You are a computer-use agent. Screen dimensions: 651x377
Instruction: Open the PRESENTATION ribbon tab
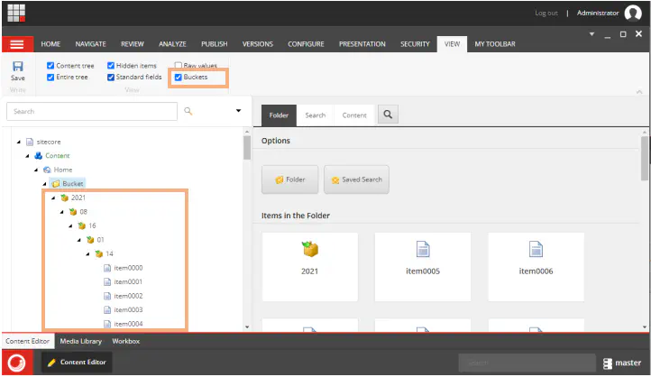362,44
